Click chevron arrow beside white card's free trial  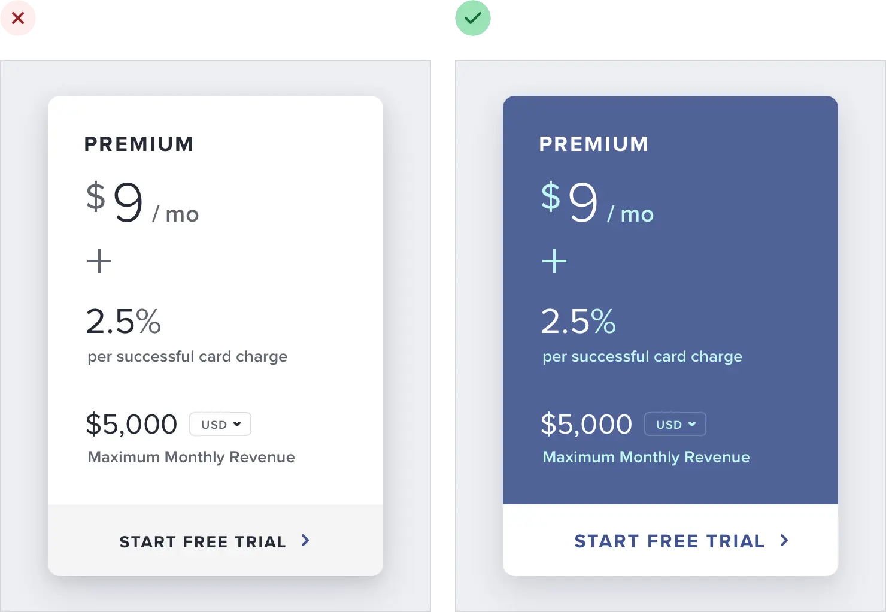(305, 541)
